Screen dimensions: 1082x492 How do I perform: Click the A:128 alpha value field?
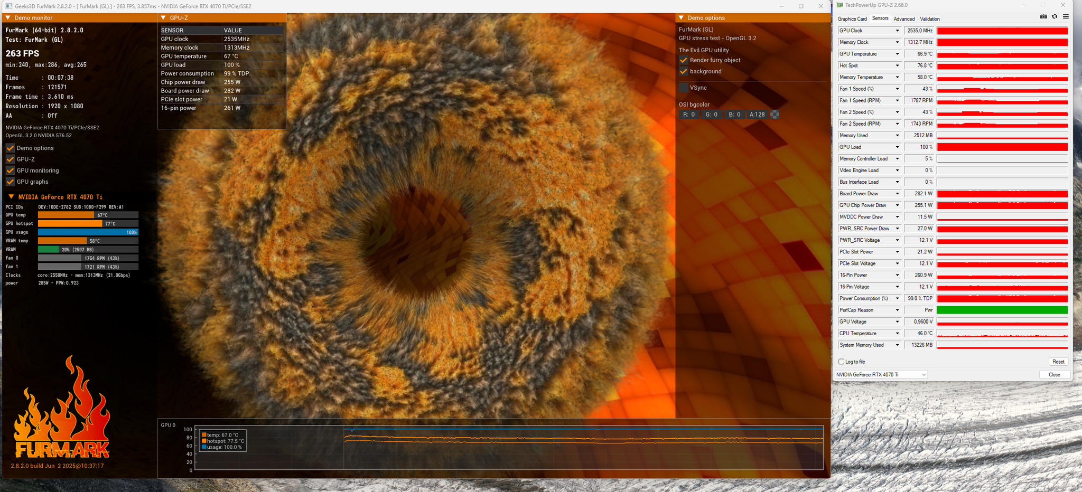(757, 115)
